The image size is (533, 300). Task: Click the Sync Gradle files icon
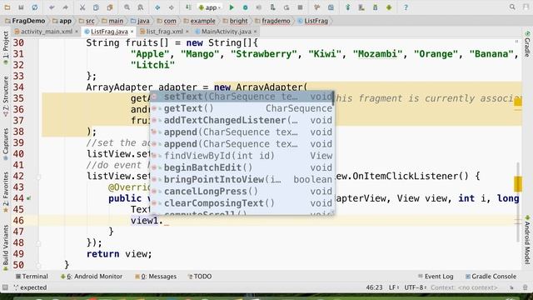pos(348,7)
